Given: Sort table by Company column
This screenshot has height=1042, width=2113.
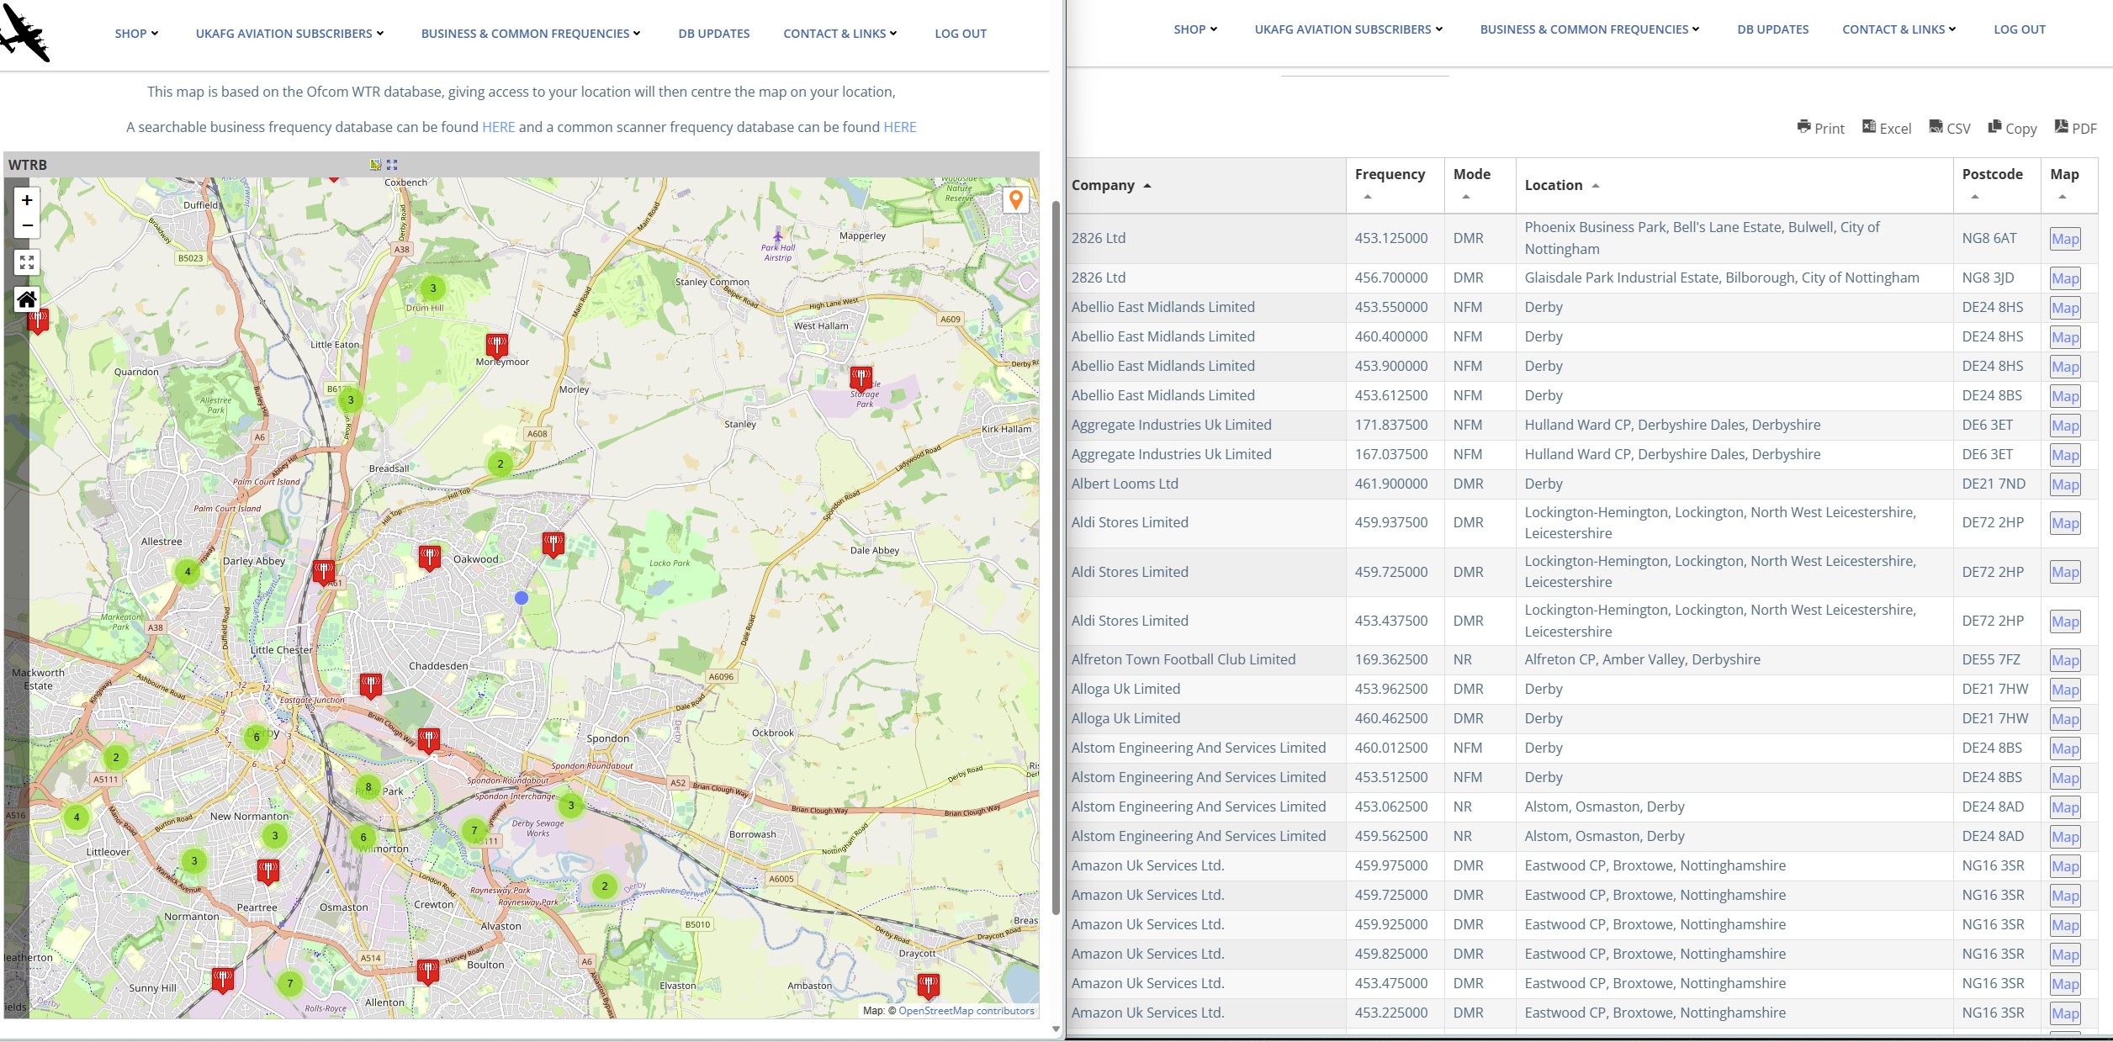Looking at the screenshot, I should point(1205,185).
